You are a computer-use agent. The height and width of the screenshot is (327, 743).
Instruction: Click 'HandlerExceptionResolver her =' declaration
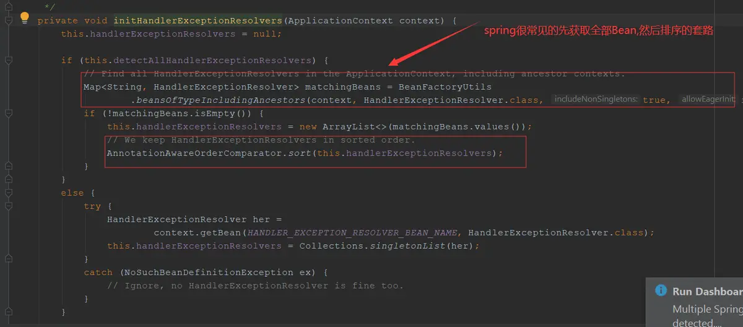(x=194, y=219)
